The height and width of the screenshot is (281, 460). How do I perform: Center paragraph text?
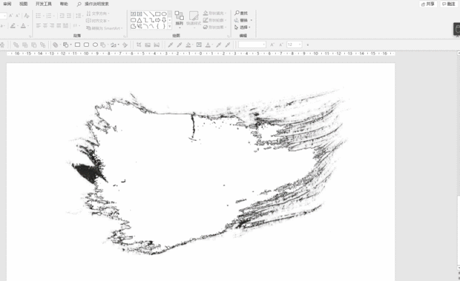click(x=45, y=26)
